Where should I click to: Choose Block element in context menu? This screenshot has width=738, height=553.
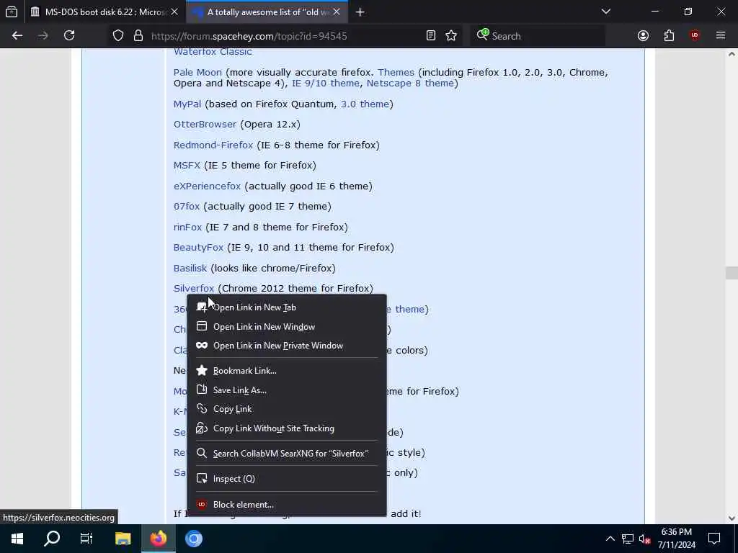click(287, 504)
